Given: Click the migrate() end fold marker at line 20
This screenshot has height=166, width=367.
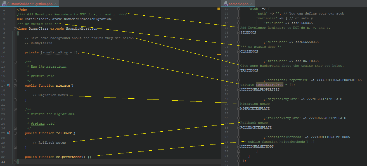Looking at the screenshot, I should 15,100.
